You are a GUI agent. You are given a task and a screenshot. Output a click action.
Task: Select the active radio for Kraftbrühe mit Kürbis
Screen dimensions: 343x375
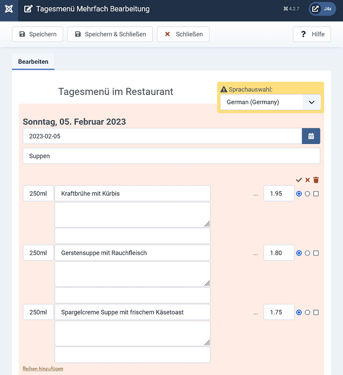click(299, 194)
